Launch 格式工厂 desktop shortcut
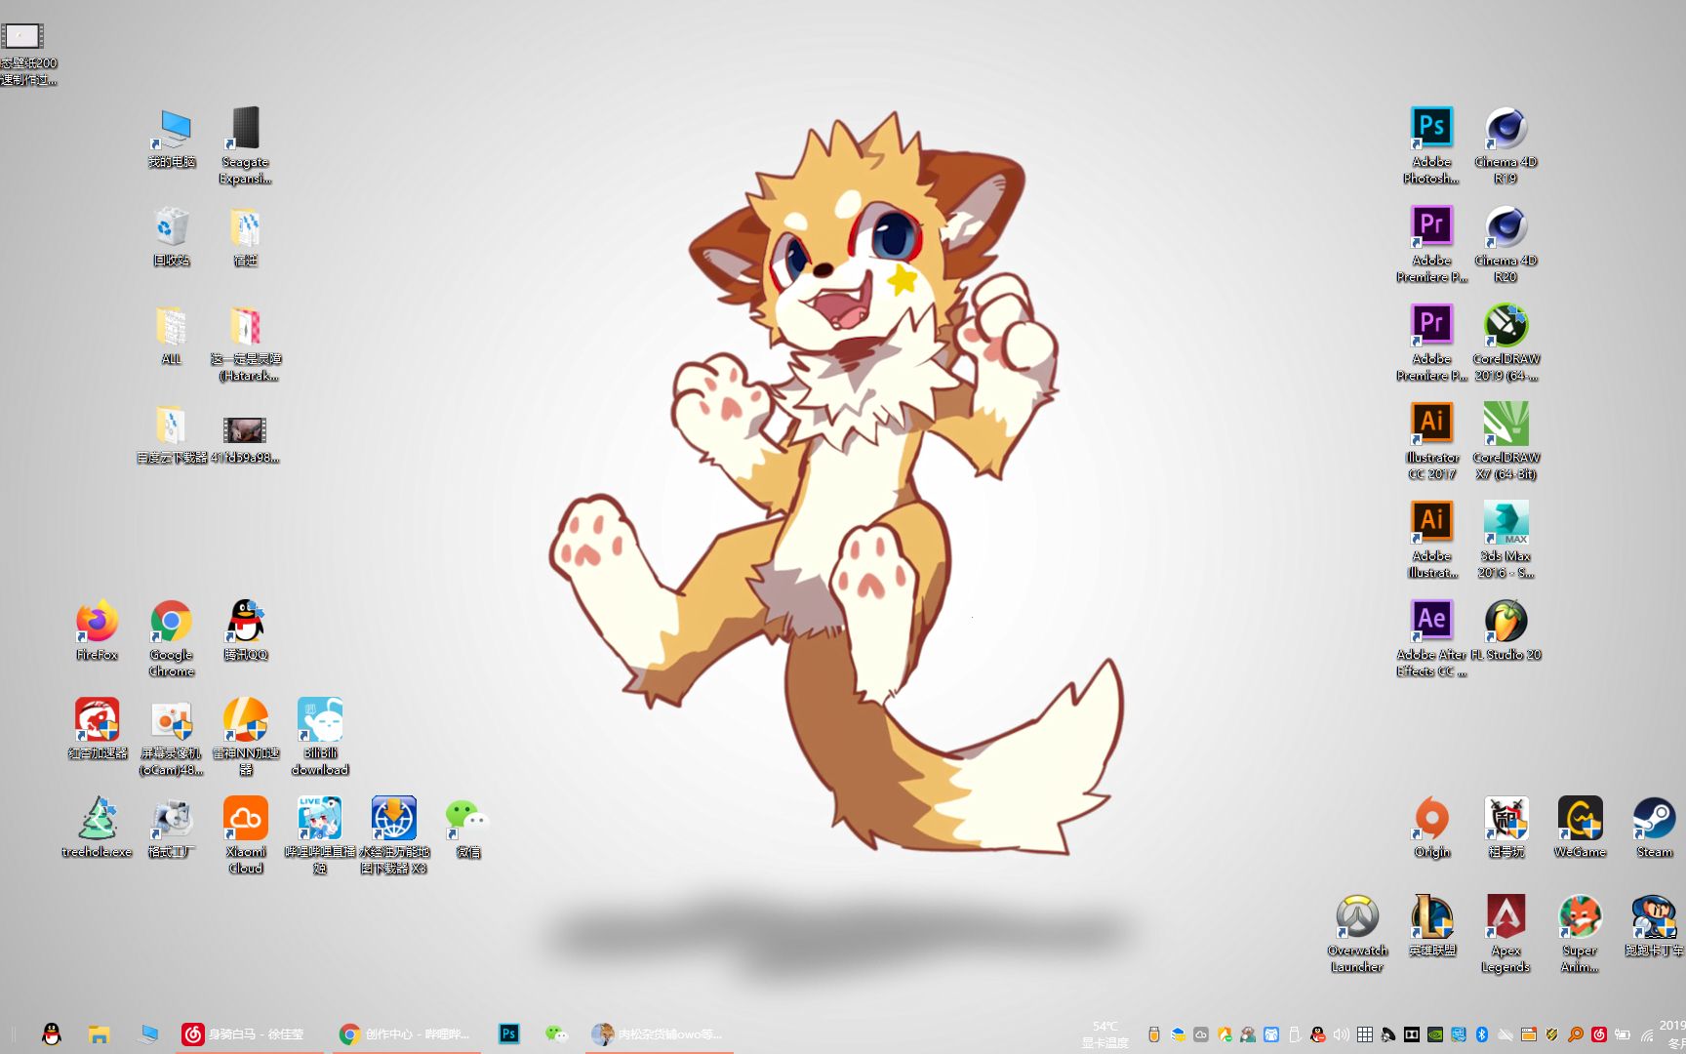This screenshot has height=1054, width=1686. 171,828
